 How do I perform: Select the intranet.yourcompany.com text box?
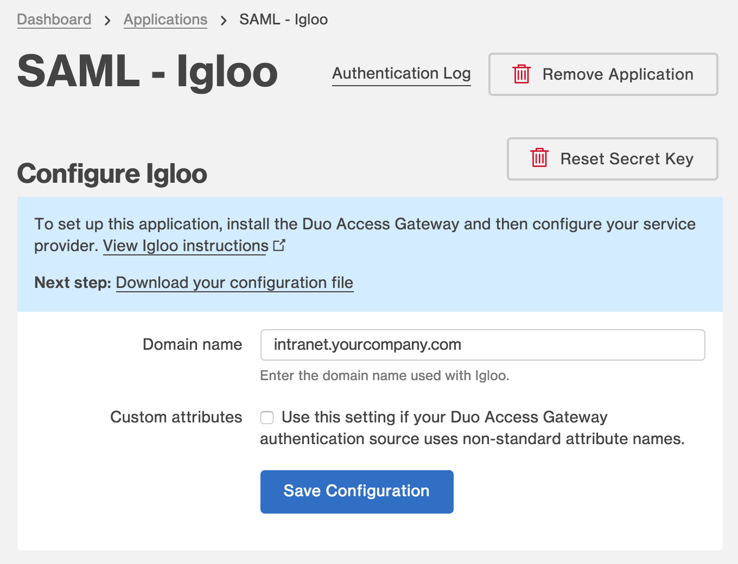click(482, 344)
